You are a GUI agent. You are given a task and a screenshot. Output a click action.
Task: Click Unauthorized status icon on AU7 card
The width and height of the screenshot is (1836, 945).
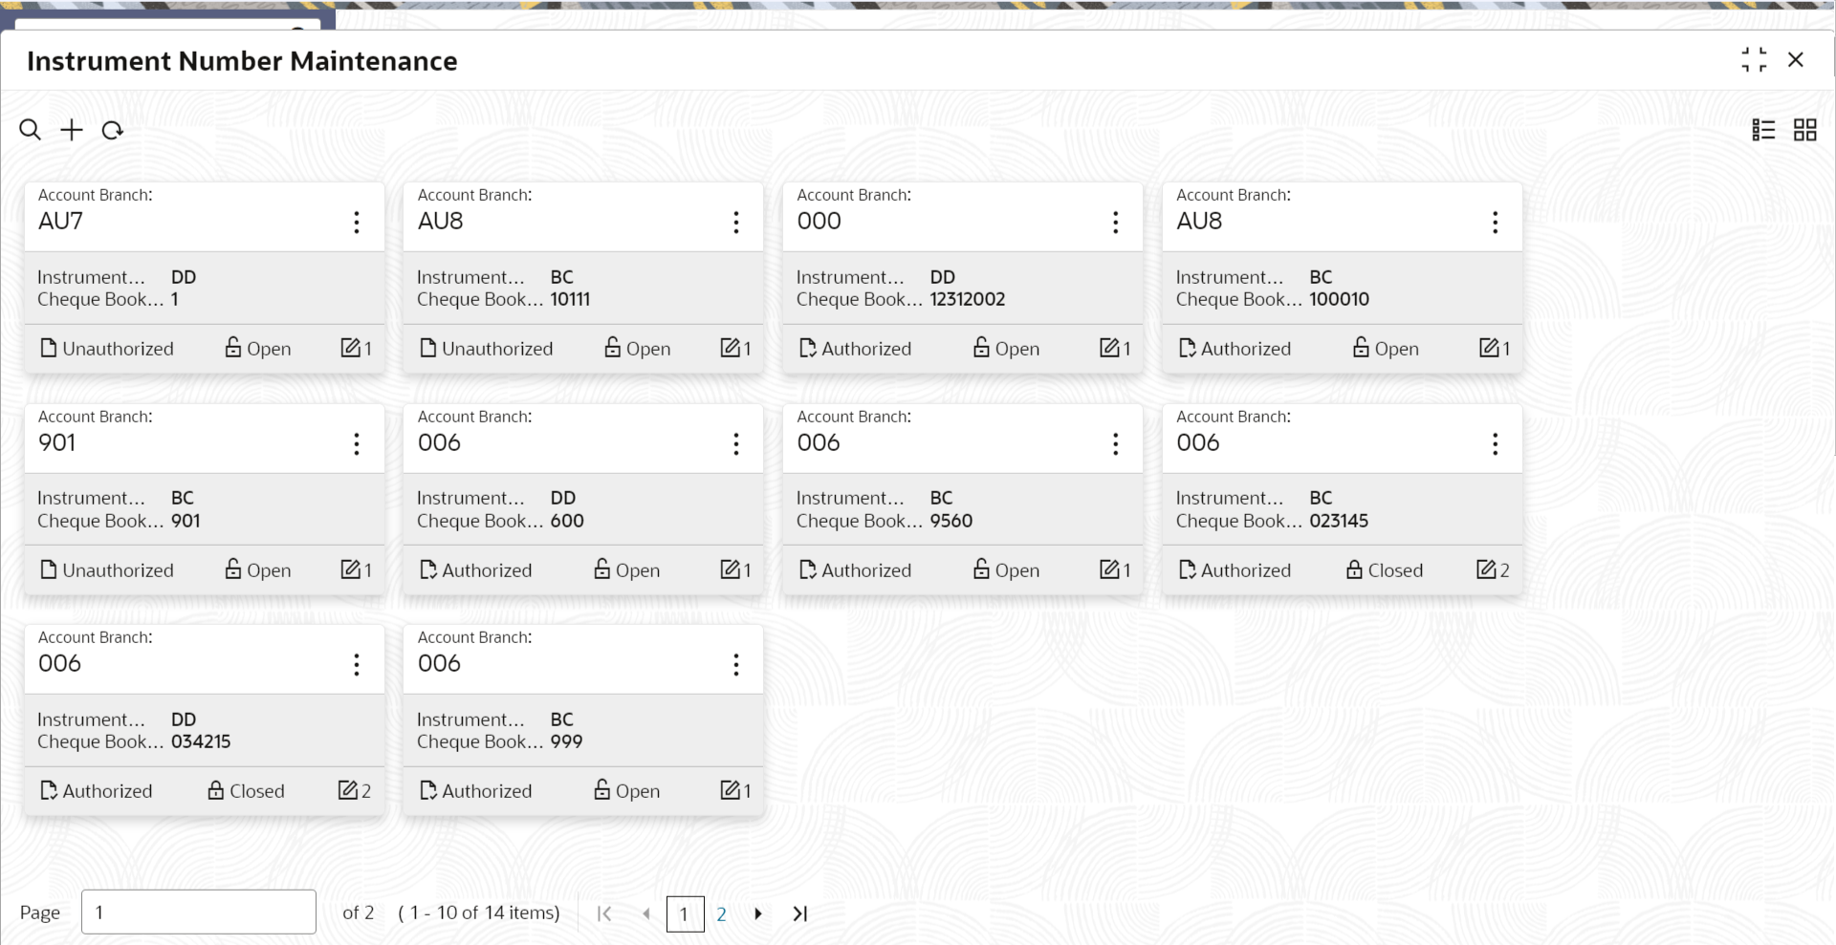click(49, 348)
